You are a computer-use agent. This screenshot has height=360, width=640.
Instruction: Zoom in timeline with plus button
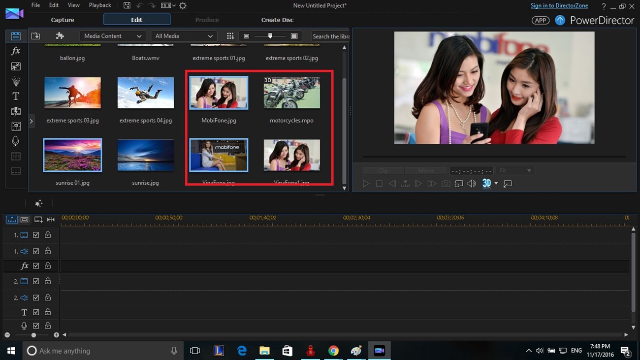tap(56, 335)
